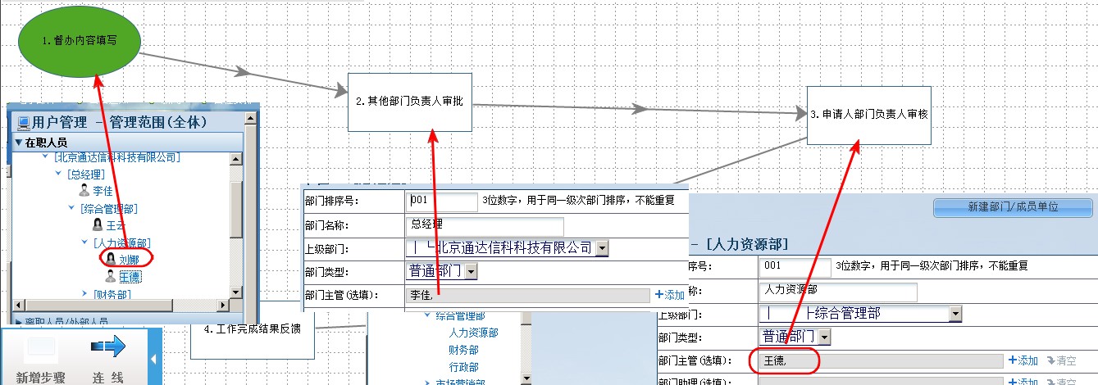Click the [人力资源部] tree label in user management

coord(121,242)
